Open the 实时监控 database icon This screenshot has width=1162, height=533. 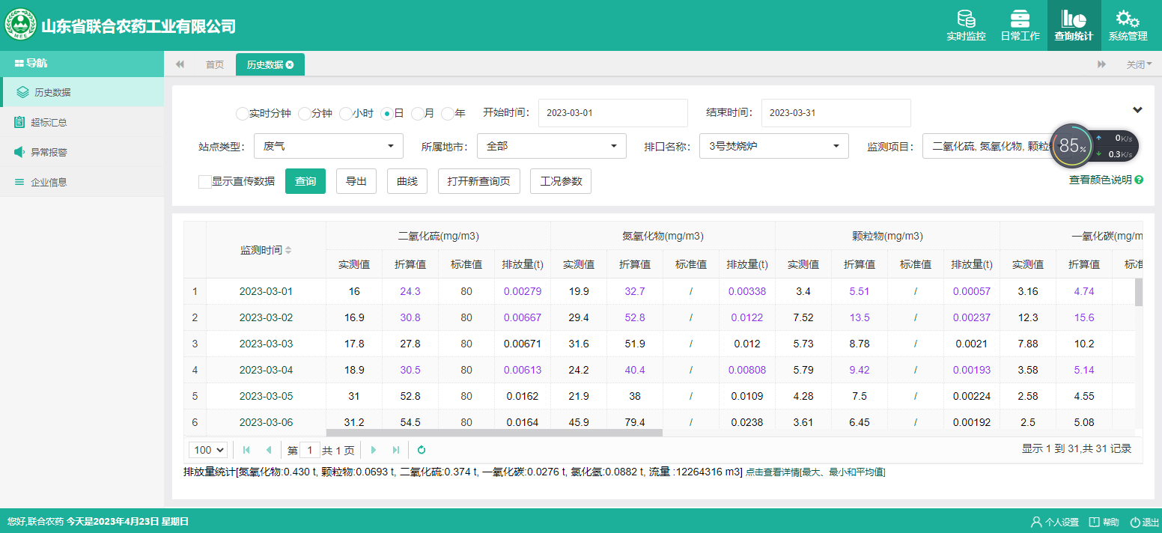click(966, 19)
